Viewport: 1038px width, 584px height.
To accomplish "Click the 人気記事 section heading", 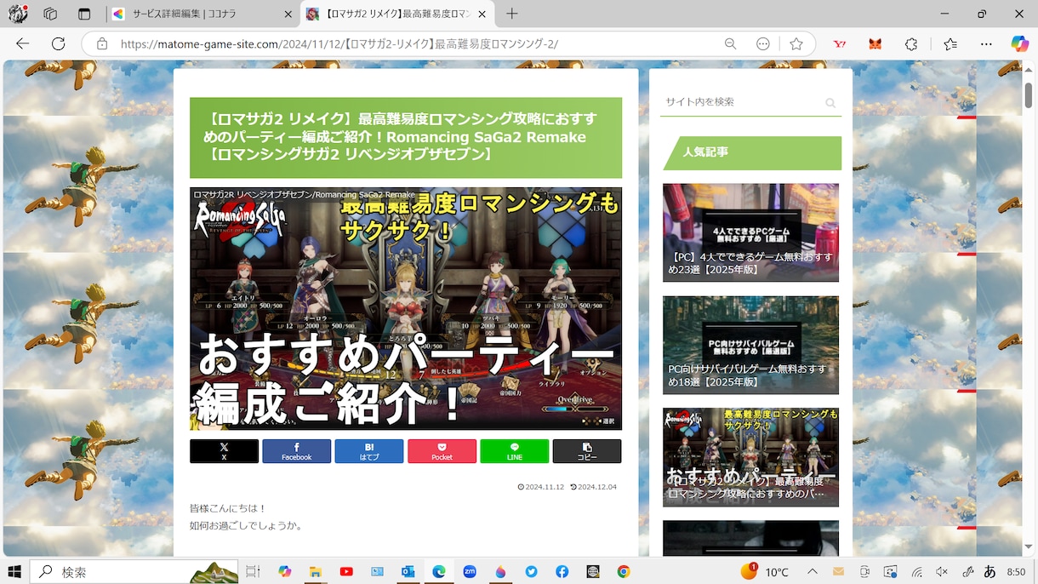I will (752, 152).
